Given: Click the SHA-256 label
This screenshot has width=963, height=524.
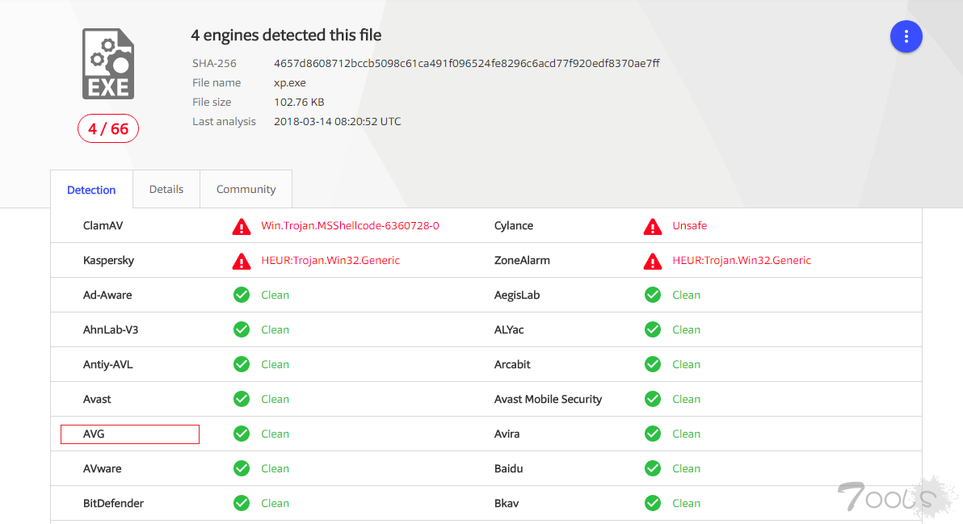Looking at the screenshot, I should pos(214,63).
